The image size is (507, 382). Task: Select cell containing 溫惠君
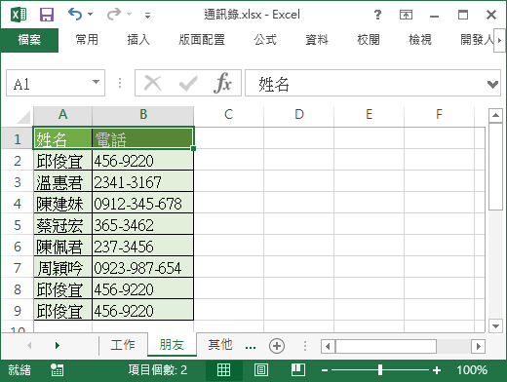62,182
